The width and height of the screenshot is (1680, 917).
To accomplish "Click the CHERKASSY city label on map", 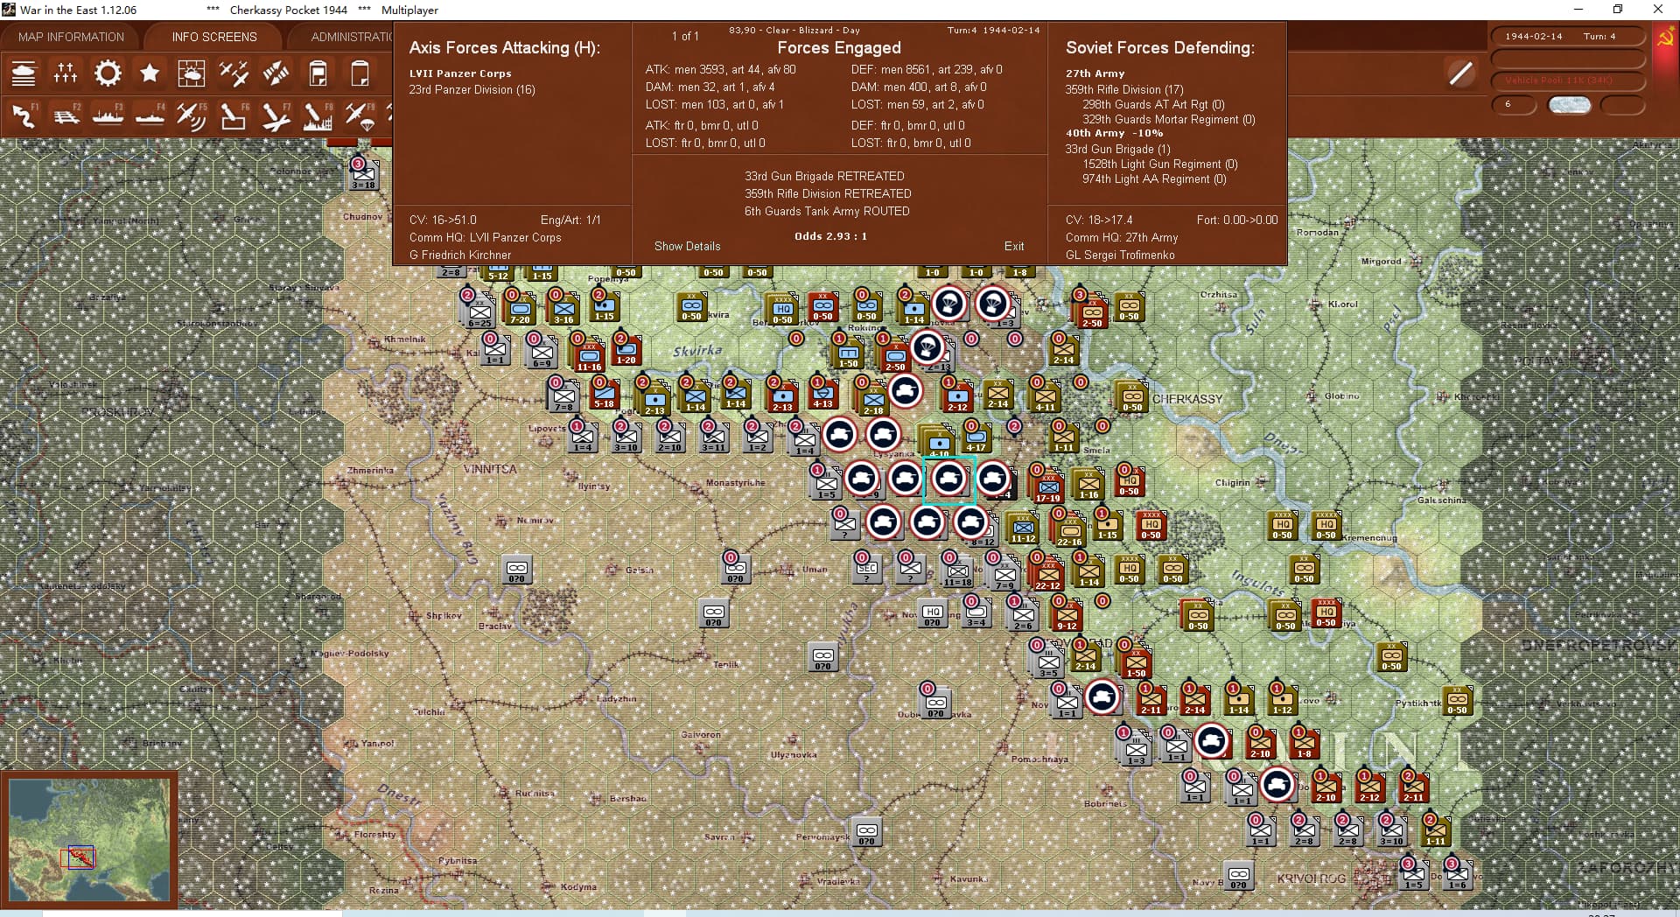I will coord(1186,399).
